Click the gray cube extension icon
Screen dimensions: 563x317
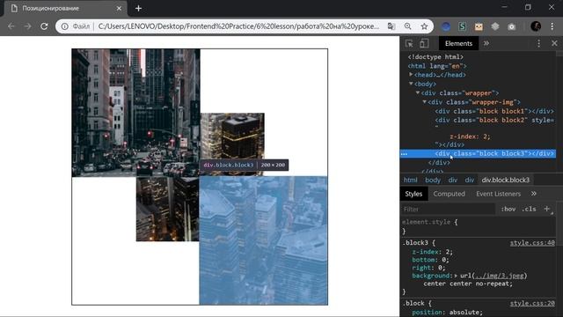click(x=495, y=26)
